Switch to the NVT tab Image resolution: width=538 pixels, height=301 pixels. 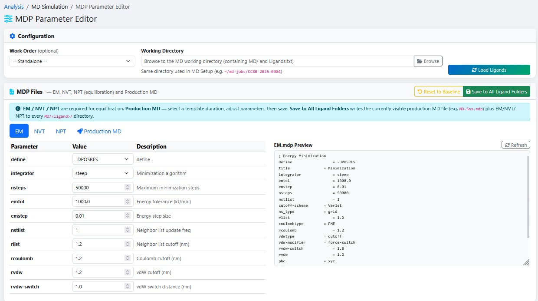(x=39, y=131)
